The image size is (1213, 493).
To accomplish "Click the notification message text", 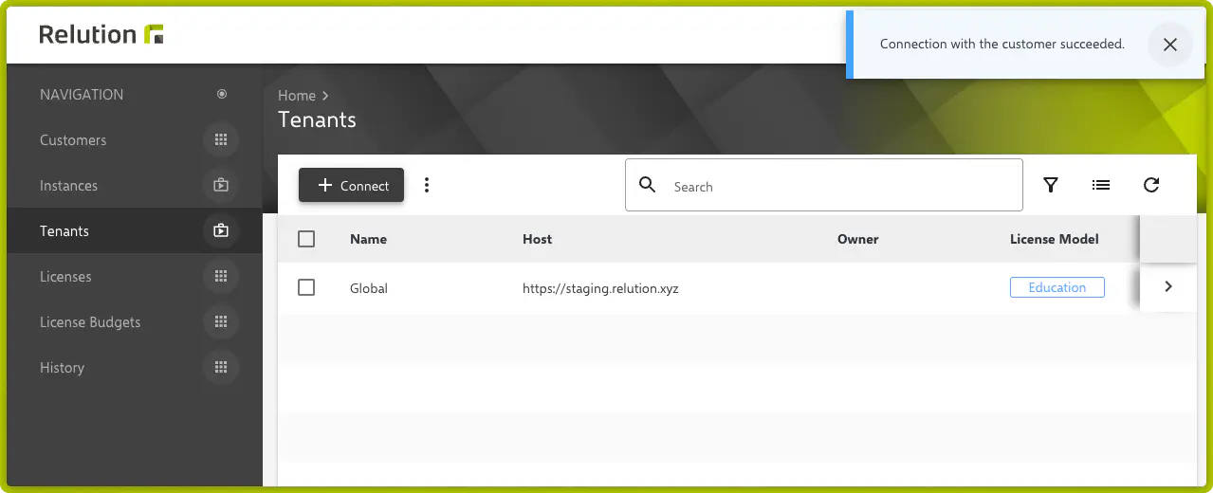I will [x=1002, y=44].
